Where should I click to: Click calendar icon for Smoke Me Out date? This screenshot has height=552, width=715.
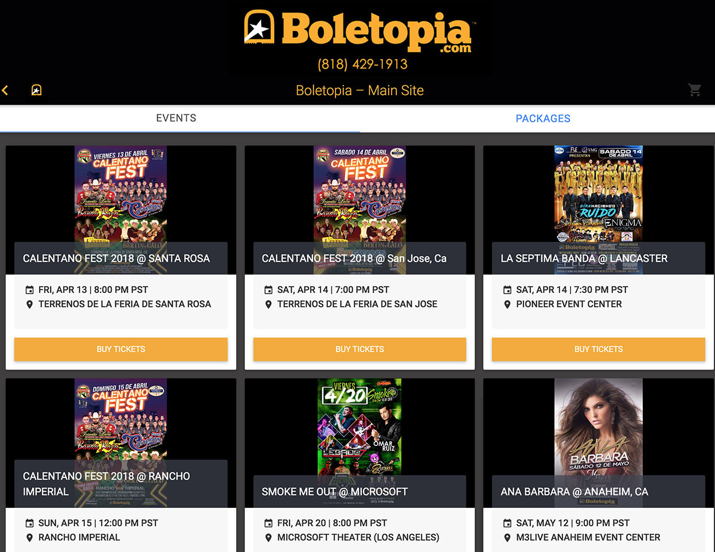[268, 523]
